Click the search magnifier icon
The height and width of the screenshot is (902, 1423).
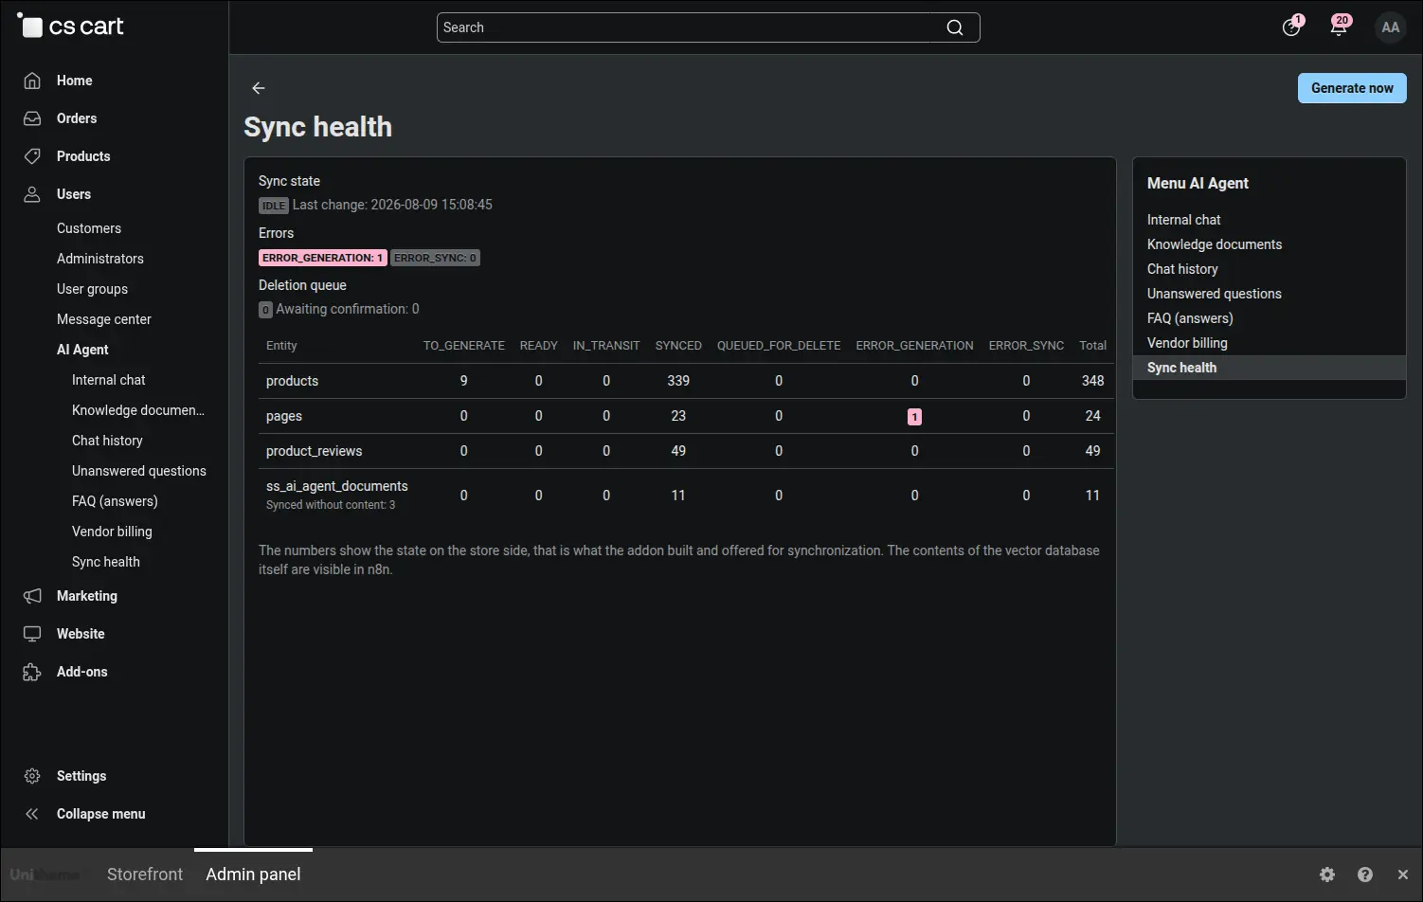pyautogui.click(x=955, y=27)
